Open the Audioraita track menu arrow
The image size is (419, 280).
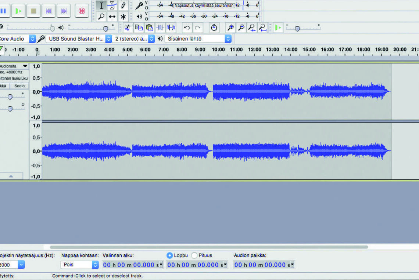(25, 66)
